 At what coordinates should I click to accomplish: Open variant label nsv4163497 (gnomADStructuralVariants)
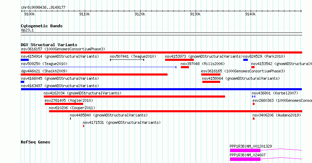click(60, 86)
